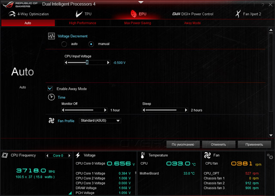Click the Core 0 selector label
275x196 pixels.
pos(58,156)
